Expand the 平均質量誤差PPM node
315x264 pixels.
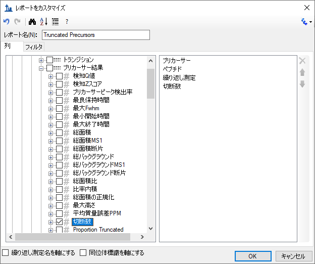[x=50, y=214]
